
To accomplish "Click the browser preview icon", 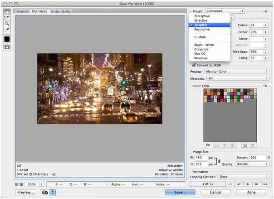I will tap(45, 192).
